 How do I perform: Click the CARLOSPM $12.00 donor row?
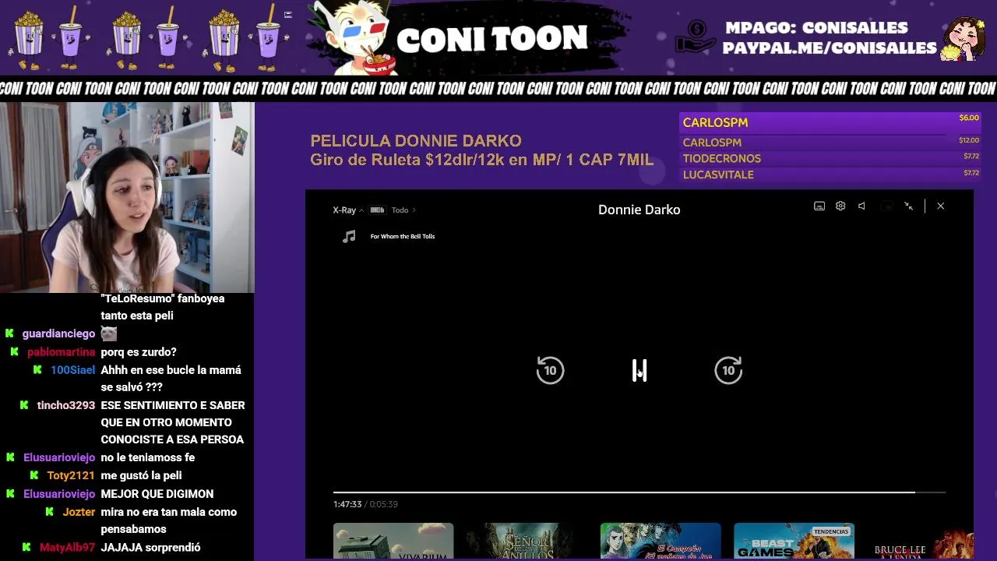830,142
